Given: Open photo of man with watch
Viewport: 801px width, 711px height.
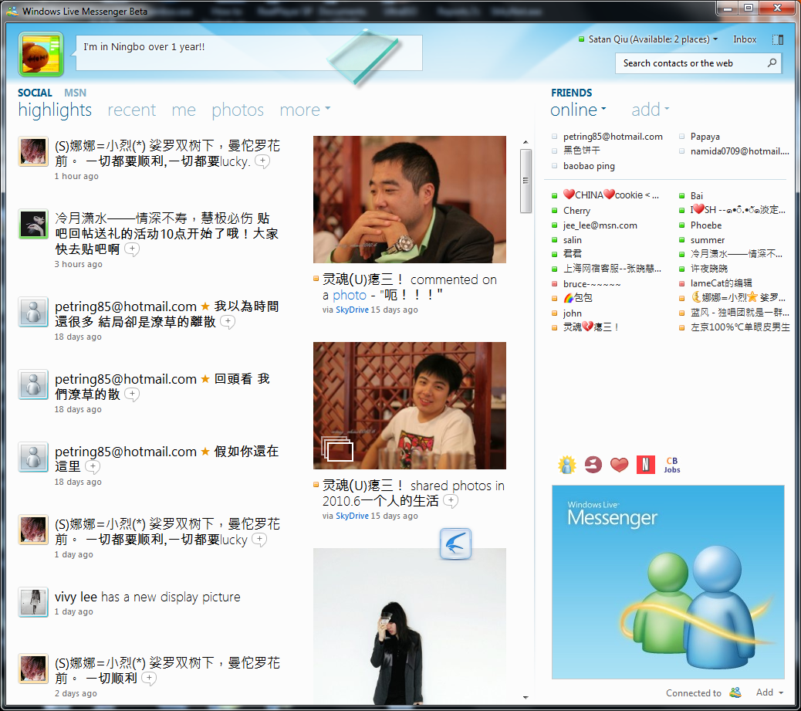Looking at the screenshot, I should [x=410, y=199].
